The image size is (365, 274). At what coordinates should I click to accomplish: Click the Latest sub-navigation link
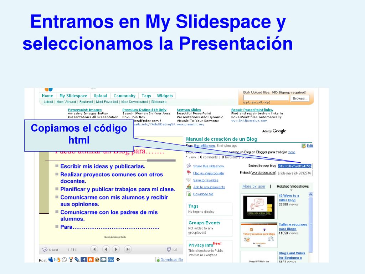pyautogui.click(x=48, y=102)
